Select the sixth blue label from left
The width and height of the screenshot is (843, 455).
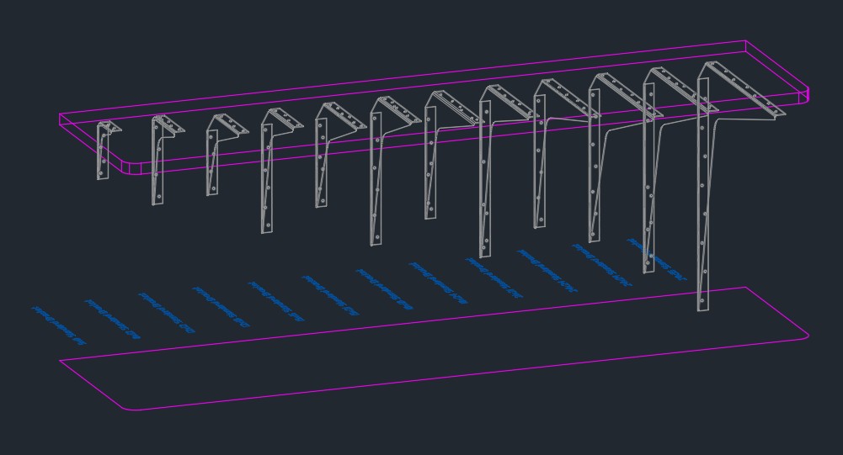330,296
